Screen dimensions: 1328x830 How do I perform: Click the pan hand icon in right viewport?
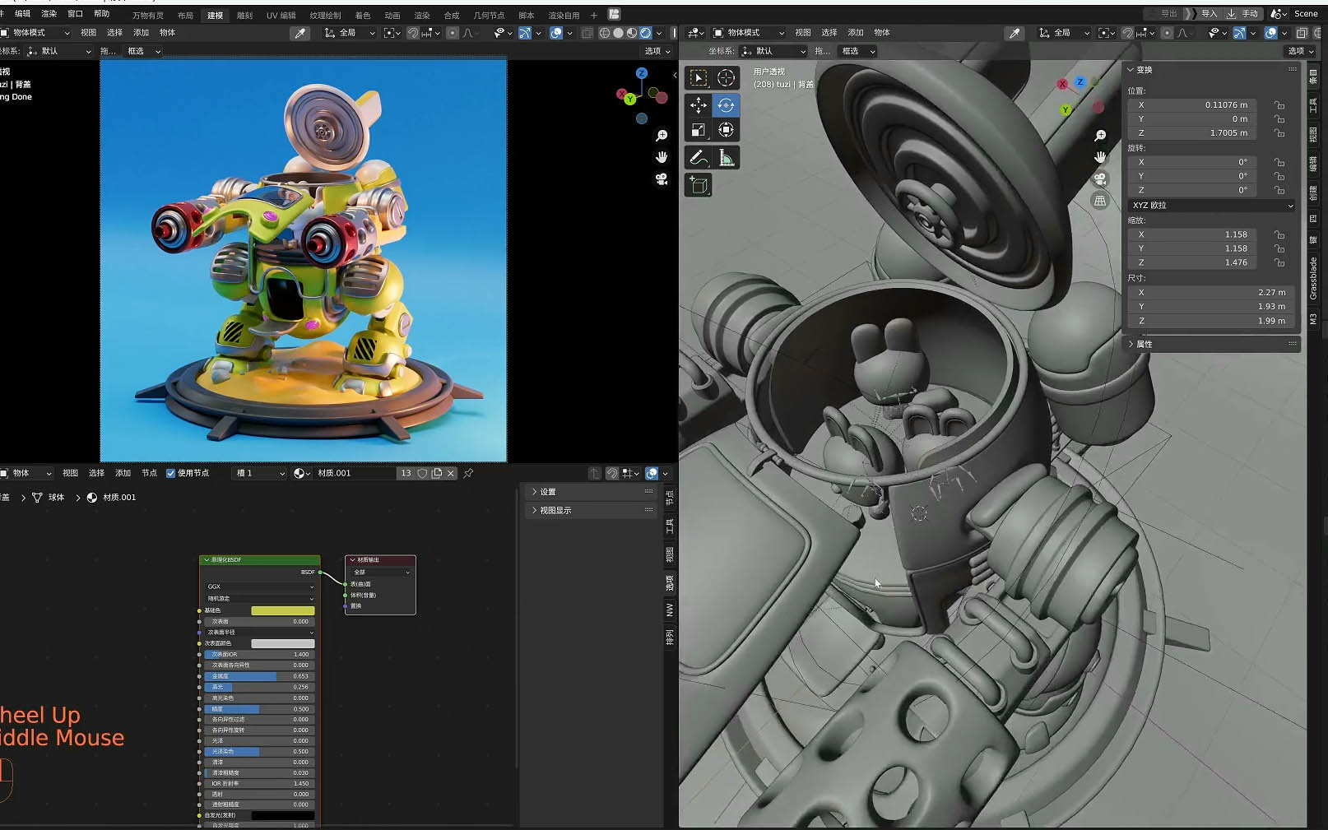(x=1100, y=157)
